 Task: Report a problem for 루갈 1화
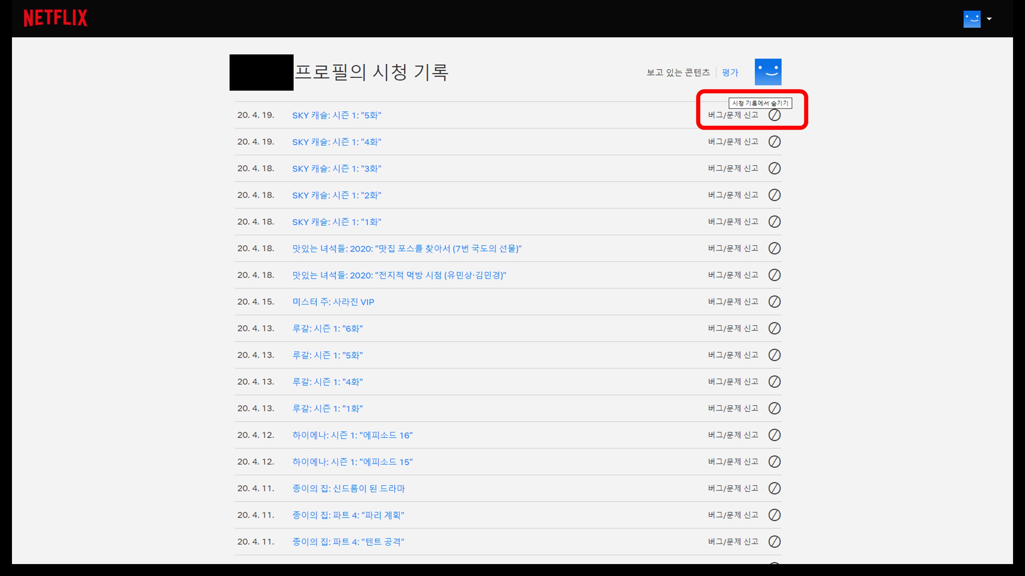click(x=733, y=408)
